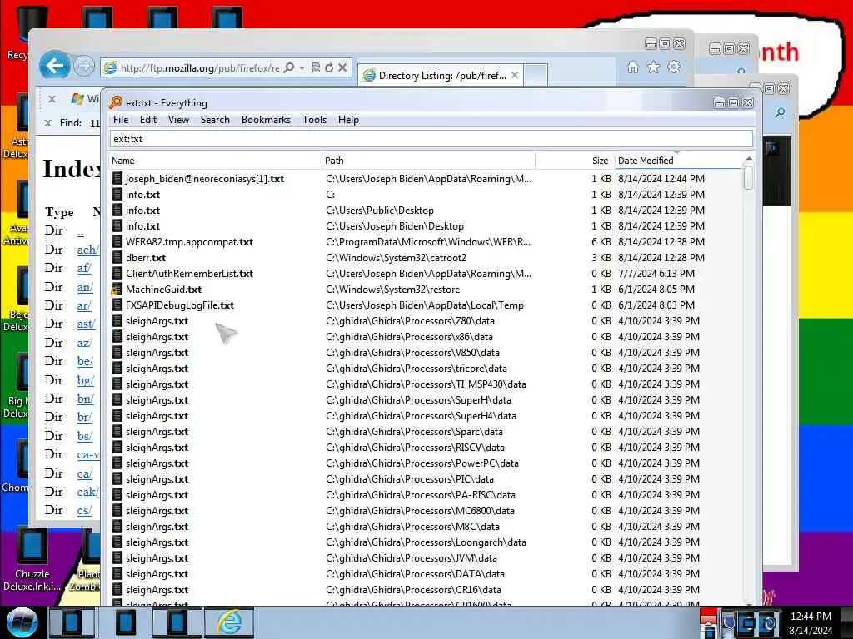Sort results by Path column header
This screenshot has width=853, height=639.
(428, 161)
